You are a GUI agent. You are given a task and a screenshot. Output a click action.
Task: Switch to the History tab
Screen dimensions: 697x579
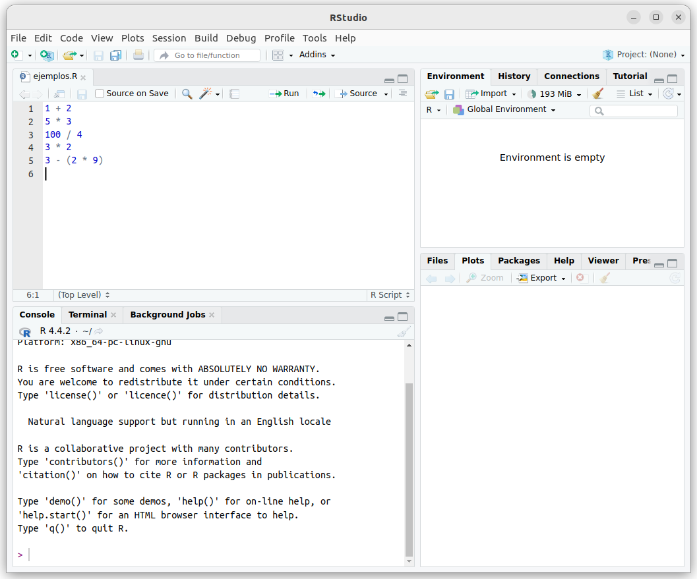pyautogui.click(x=514, y=76)
